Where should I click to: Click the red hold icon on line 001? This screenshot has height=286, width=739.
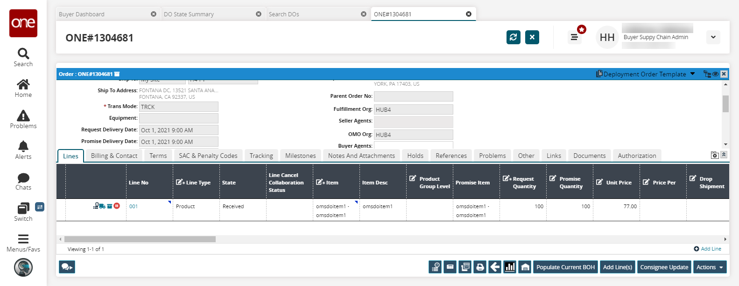coord(117,206)
